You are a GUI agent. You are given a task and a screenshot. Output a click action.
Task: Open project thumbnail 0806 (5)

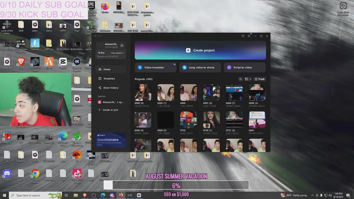143,120
